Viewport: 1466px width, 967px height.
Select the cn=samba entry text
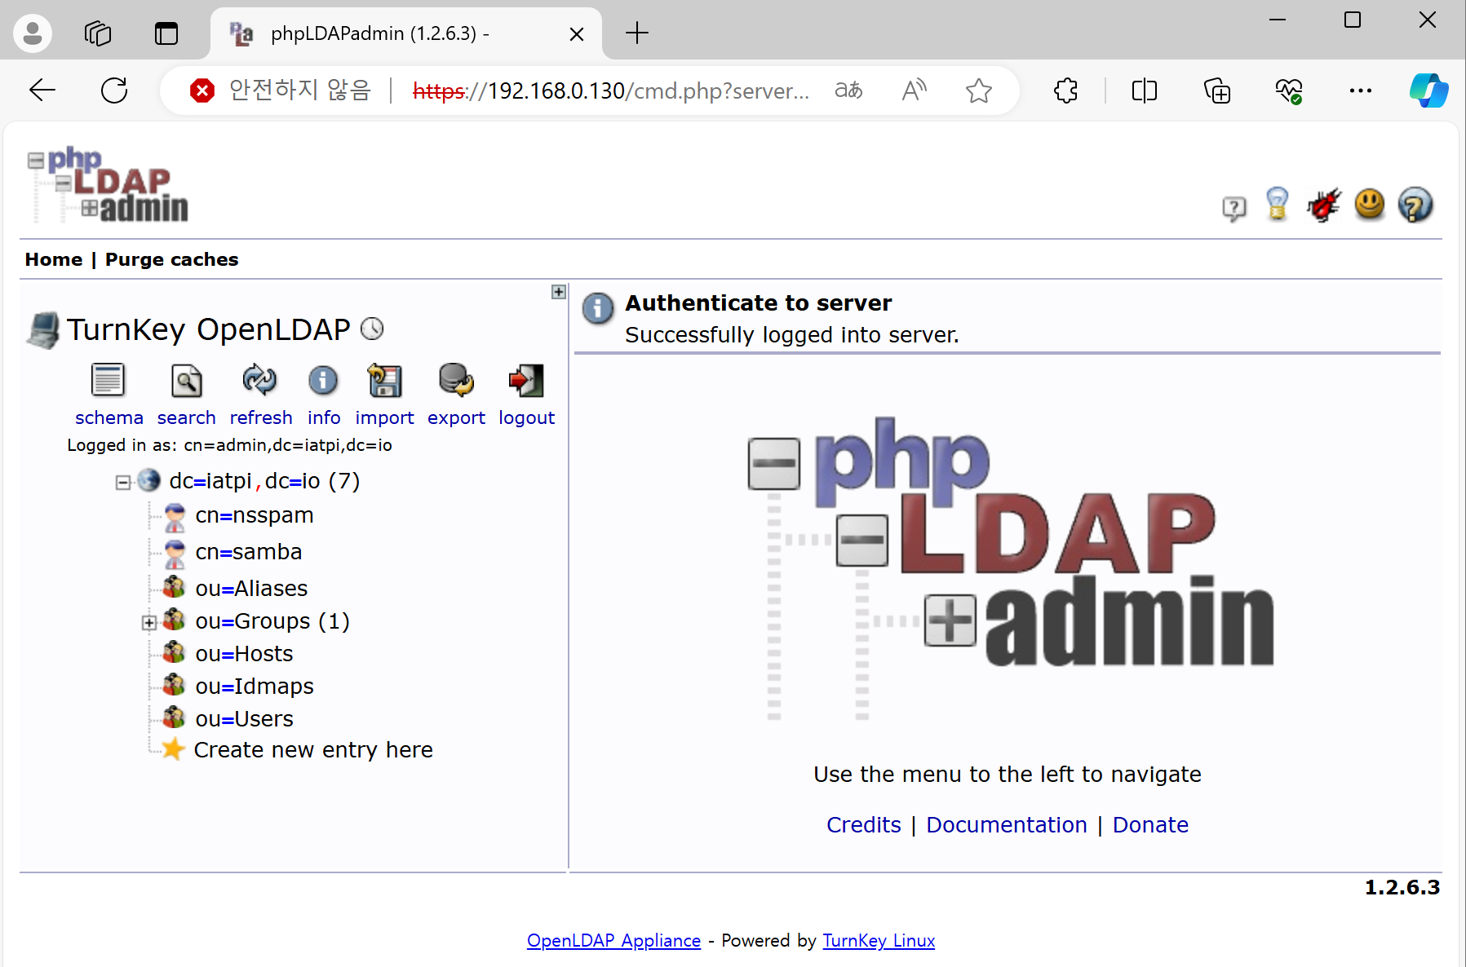[249, 551]
